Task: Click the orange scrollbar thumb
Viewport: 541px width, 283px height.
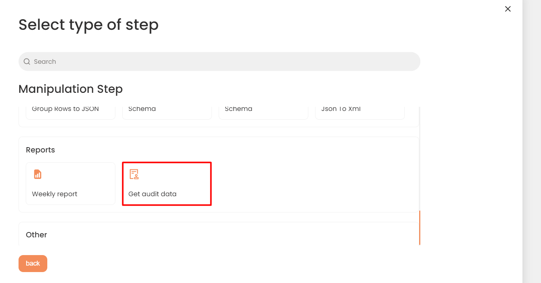Action: (x=419, y=228)
